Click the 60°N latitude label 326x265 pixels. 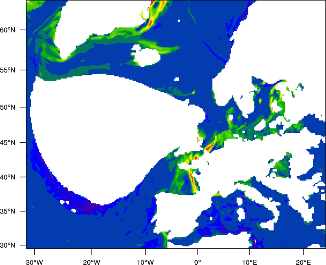pos(8,30)
